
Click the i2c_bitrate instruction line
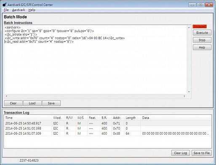tap(21, 35)
